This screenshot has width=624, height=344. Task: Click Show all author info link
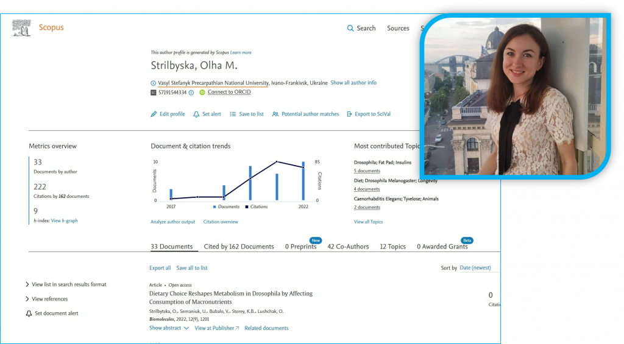[x=353, y=83]
